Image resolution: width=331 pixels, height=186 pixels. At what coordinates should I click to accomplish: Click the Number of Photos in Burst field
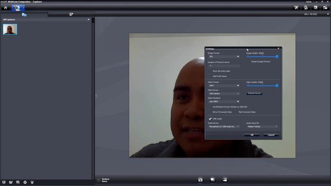[x=224, y=66]
